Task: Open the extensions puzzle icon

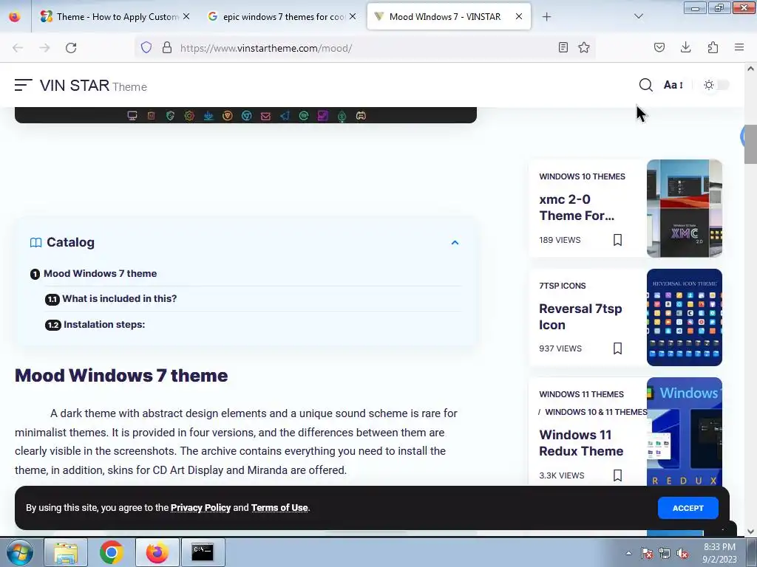Action: pos(713,47)
